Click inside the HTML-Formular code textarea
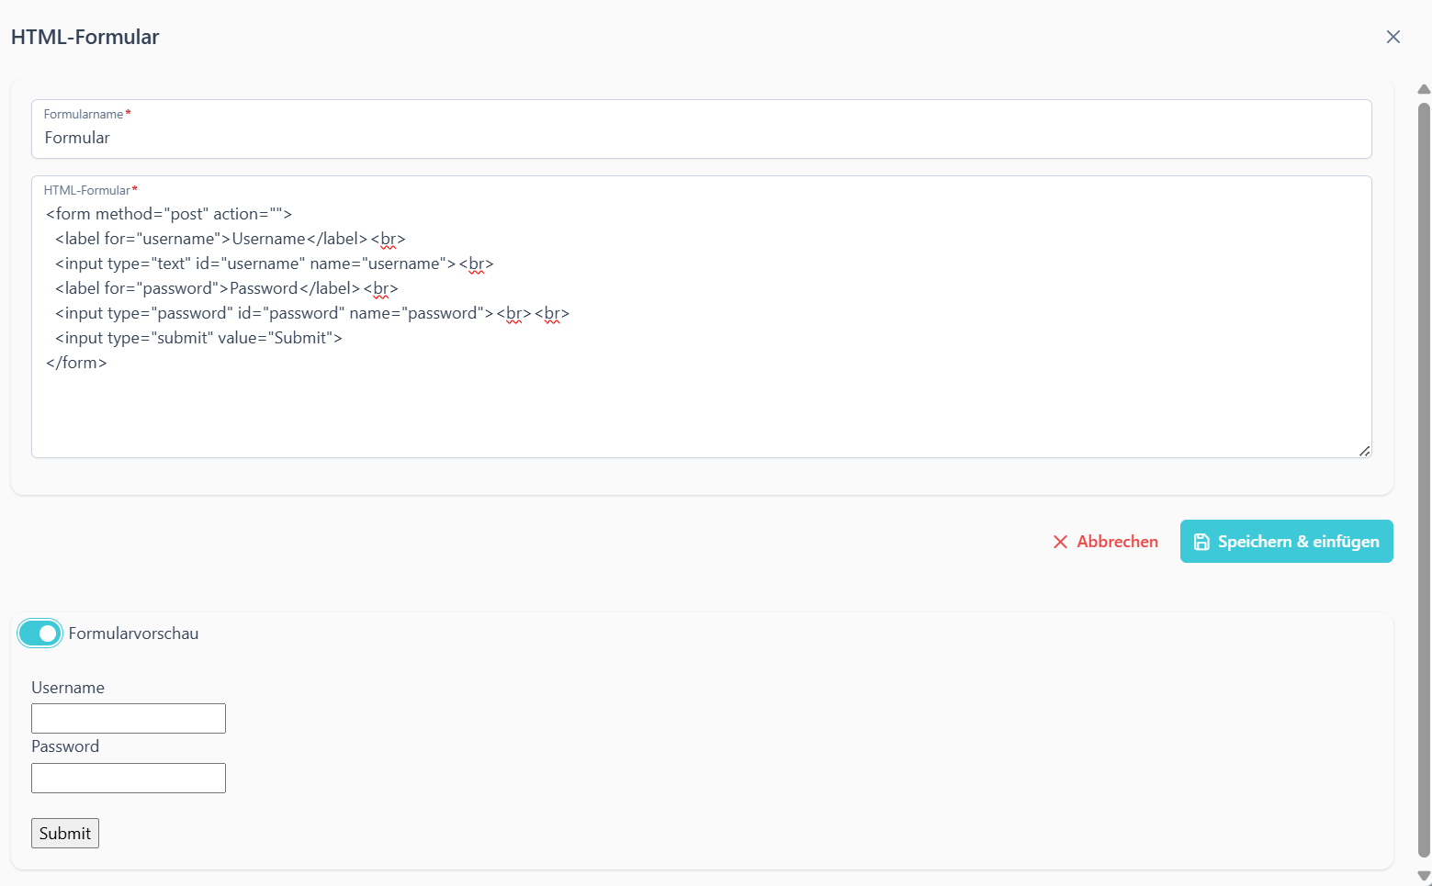This screenshot has width=1432, height=886. tap(701, 317)
